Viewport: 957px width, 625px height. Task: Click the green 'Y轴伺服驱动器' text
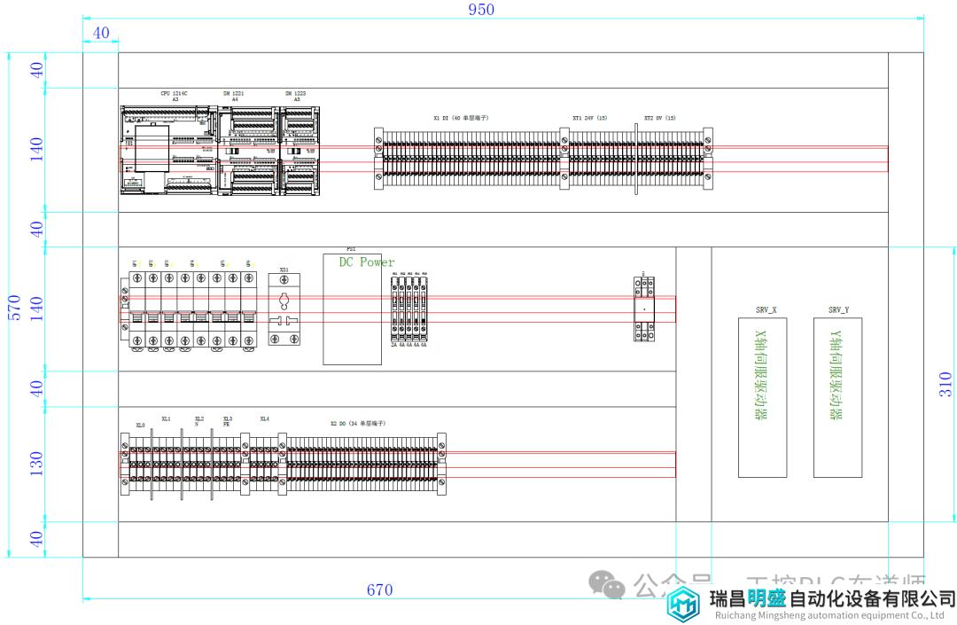click(836, 375)
